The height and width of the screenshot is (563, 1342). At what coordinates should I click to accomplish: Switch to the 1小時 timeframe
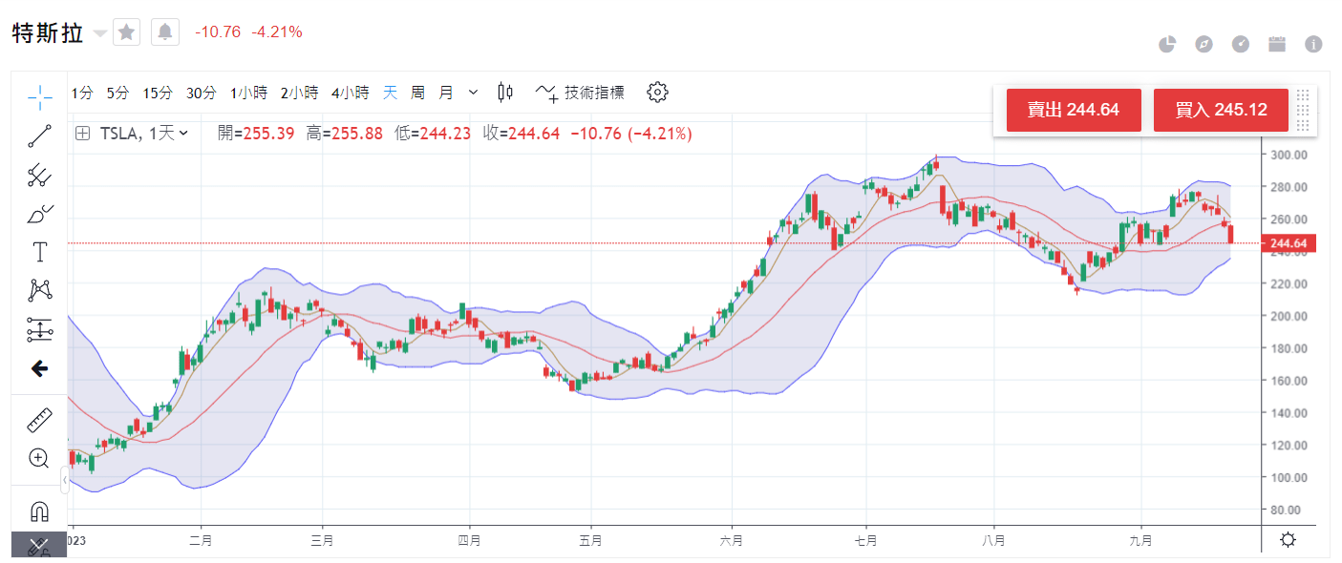pos(248,93)
